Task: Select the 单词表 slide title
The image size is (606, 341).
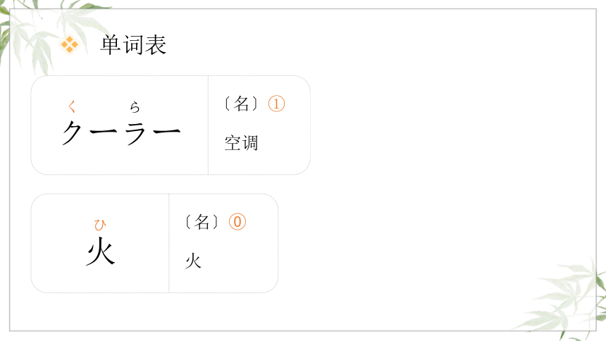Action: pos(134,45)
